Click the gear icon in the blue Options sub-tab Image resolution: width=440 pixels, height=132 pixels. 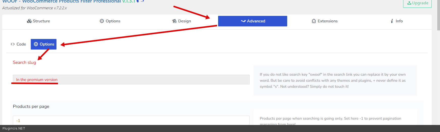36,44
